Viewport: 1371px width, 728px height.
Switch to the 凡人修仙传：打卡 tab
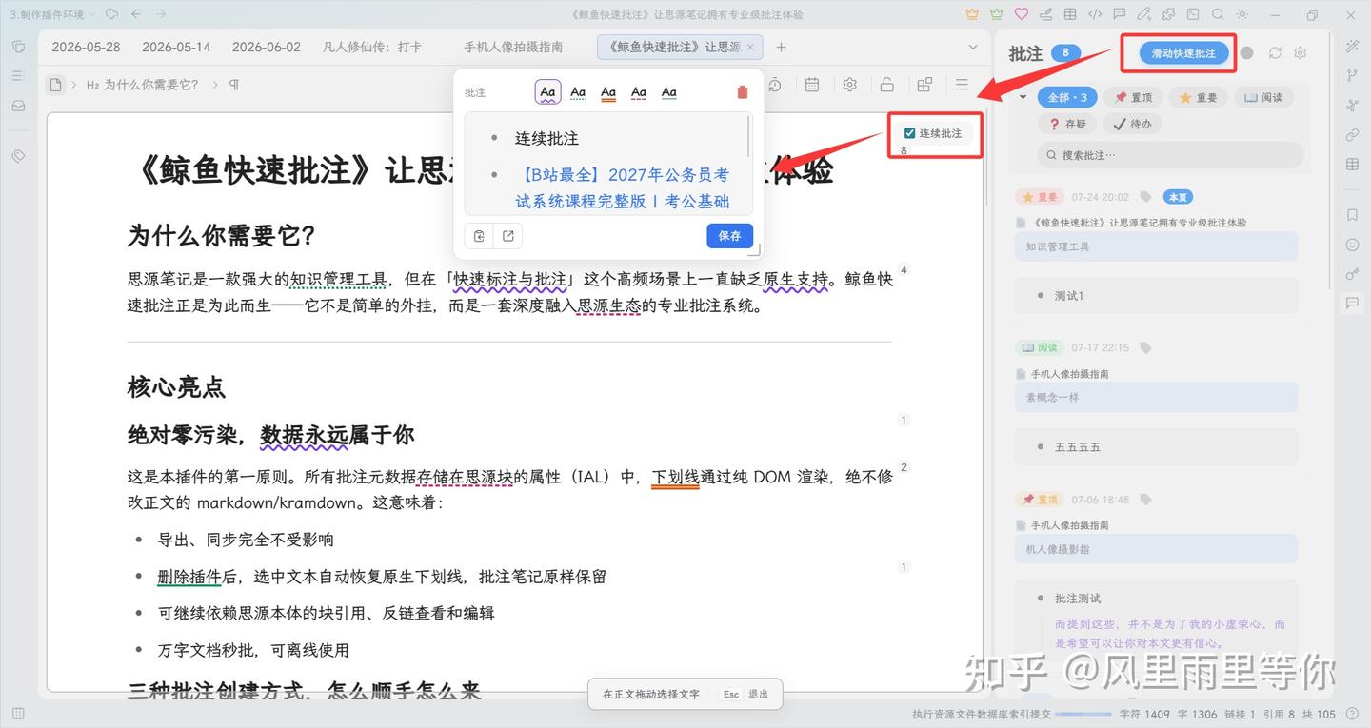coord(372,47)
